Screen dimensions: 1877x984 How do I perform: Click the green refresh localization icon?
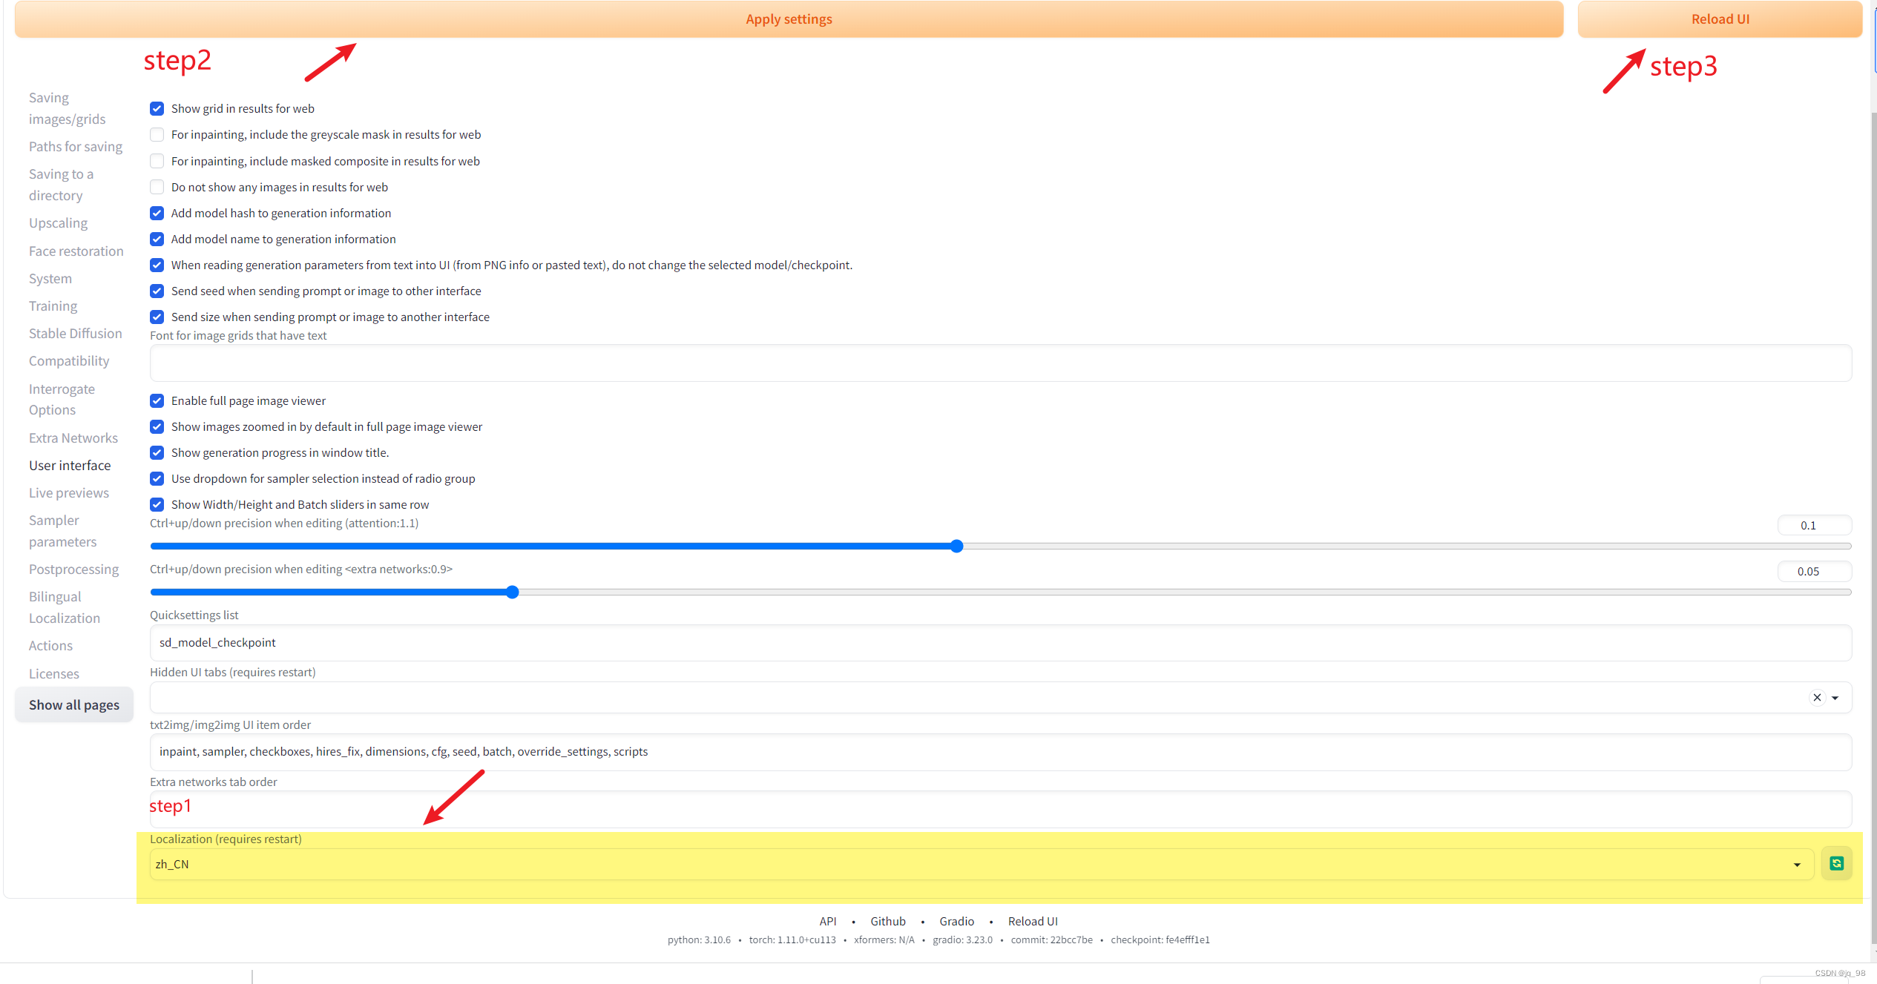[x=1836, y=863]
